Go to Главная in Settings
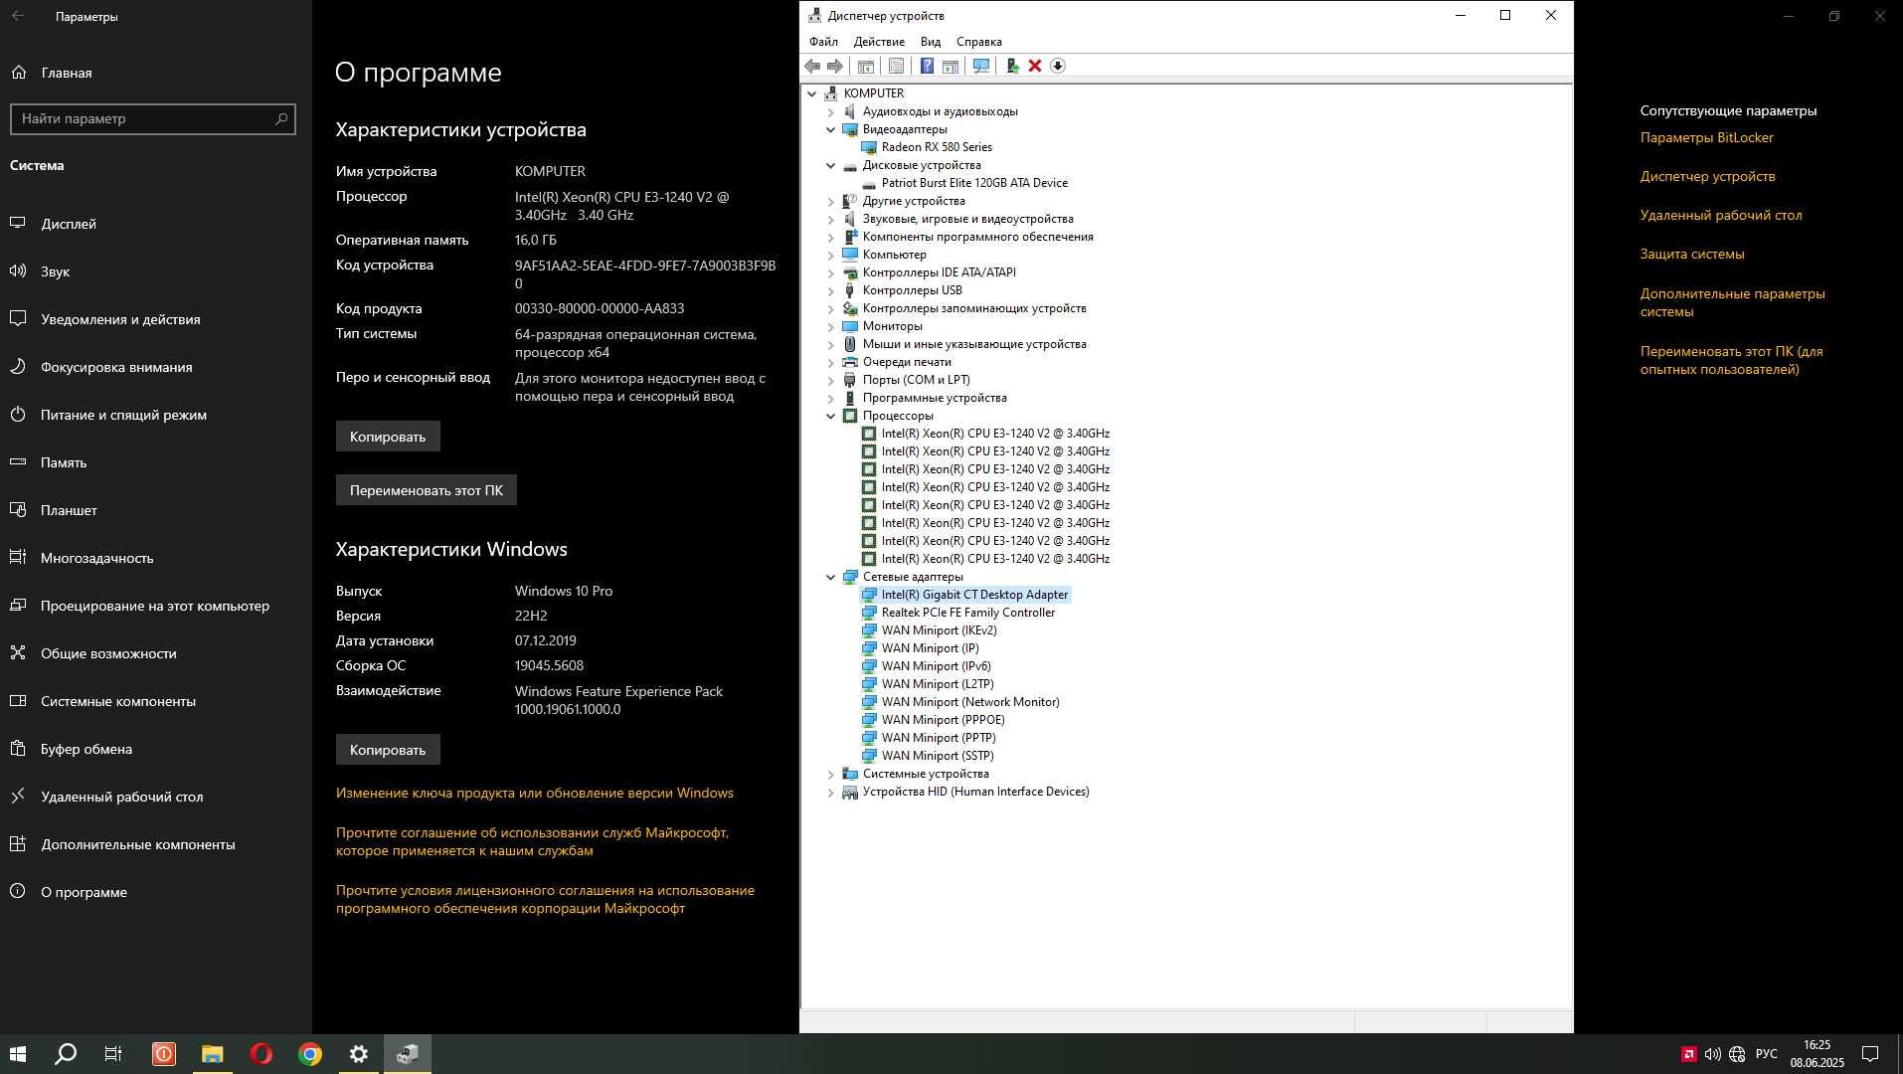The width and height of the screenshot is (1903, 1074). 155,73
